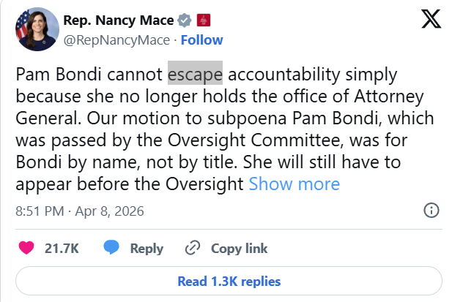Open Nancy Mace's profile photo
452x302 pixels.
(34, 29)
